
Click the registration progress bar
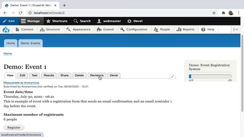tap(210, 76)
